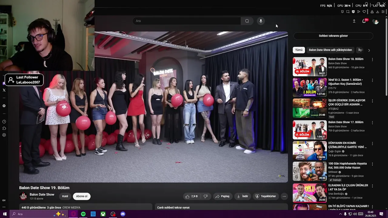This screenshot has height=218, width=388.
Task: Open the GX Control sidebar icon
Action: pyautogui.click(x=4, y=200)
